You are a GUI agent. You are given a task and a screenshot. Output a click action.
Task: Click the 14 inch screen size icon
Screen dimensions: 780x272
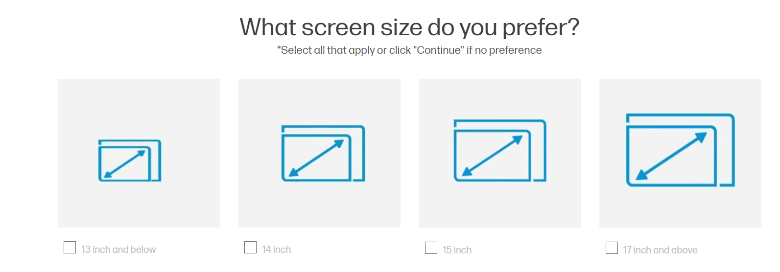323,154
